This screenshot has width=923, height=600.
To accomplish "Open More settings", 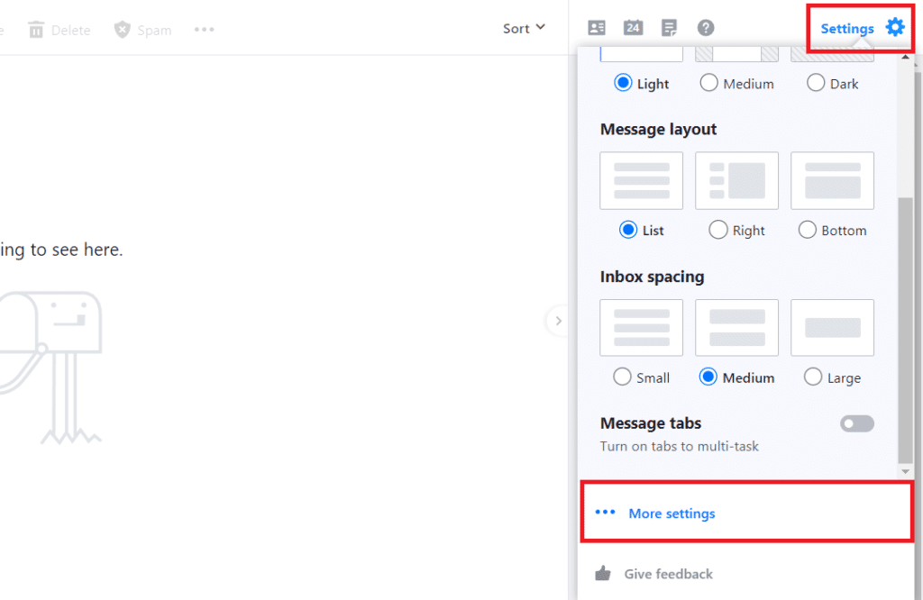I will [x=672, y=513].
